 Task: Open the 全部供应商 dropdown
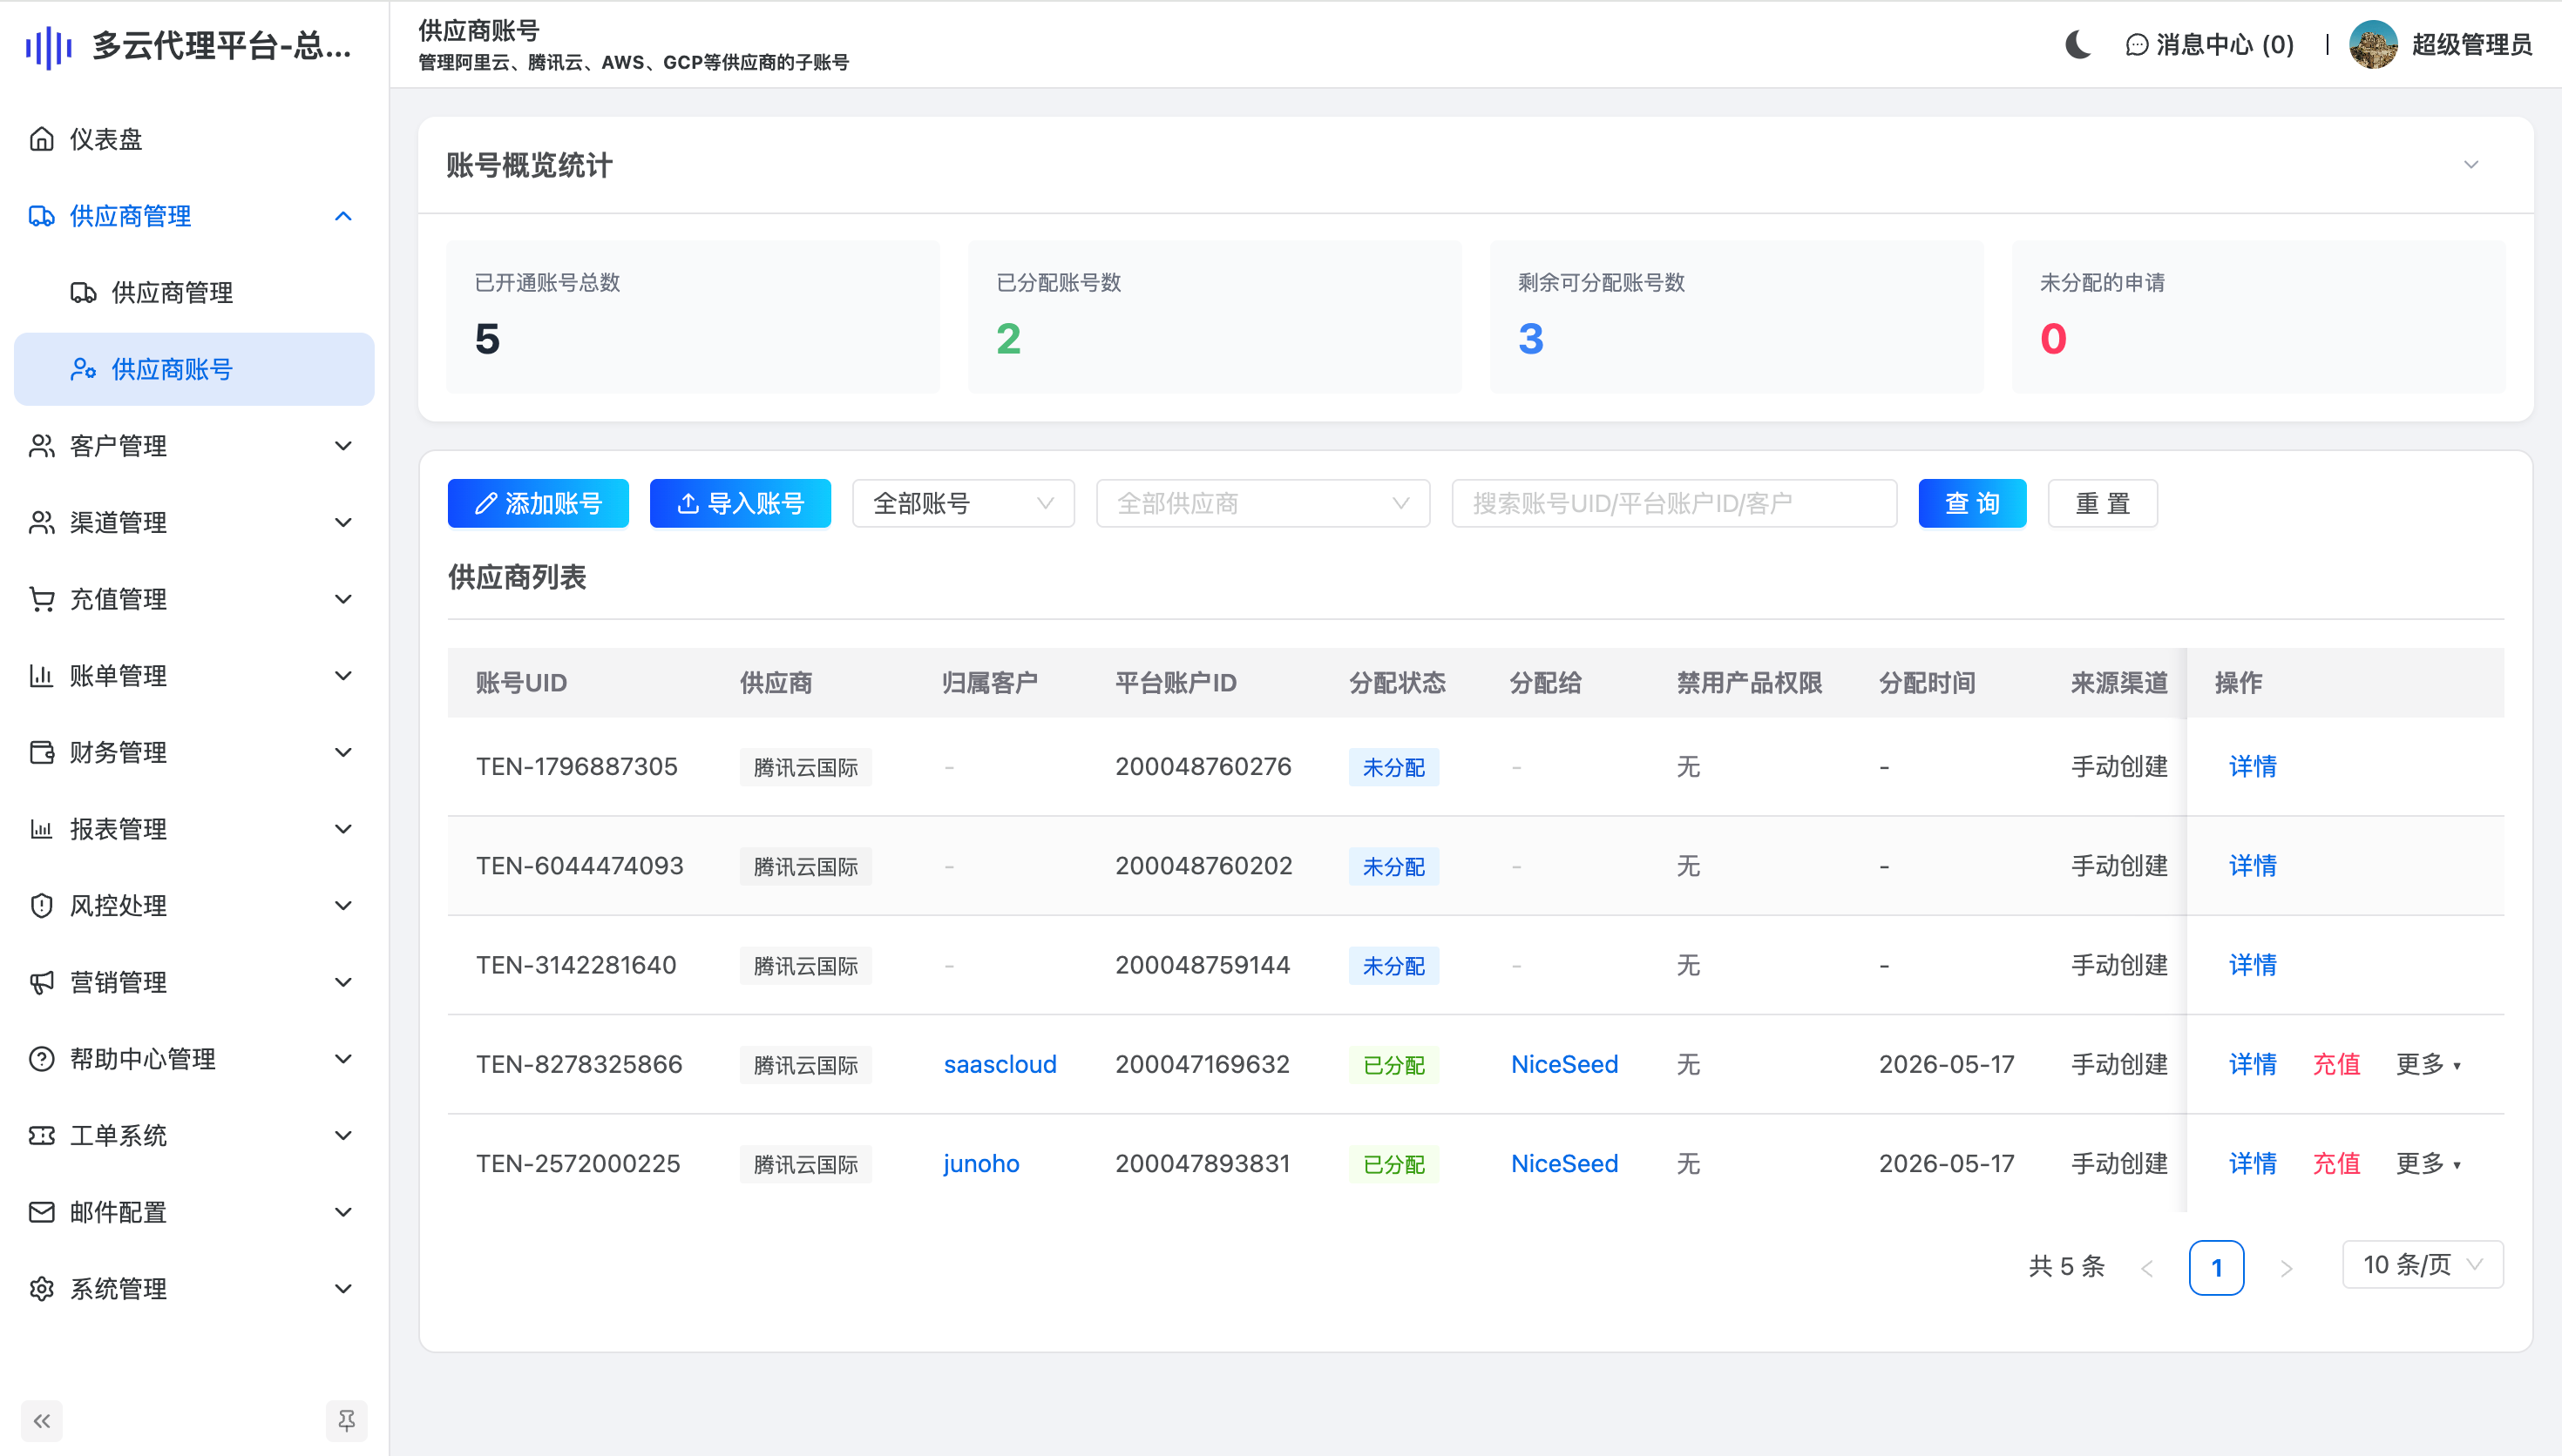pyautogui.click(x=1263, y=503)
